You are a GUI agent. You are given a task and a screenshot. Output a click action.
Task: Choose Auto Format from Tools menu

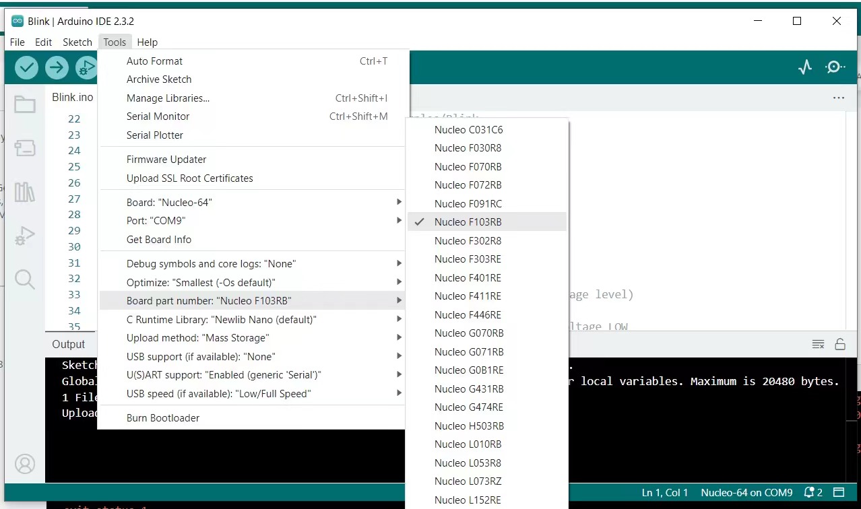click(x=253, y=61)
